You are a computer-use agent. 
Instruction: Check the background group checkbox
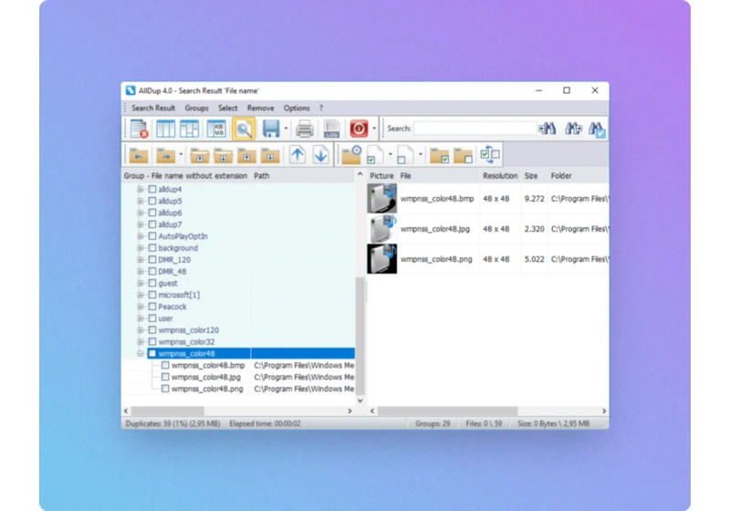tap(152, 247)
